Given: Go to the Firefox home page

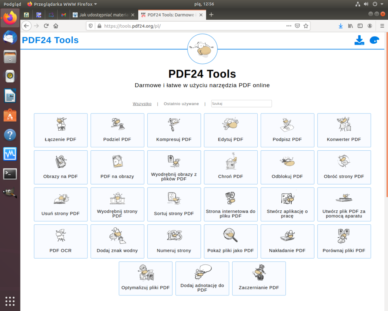Looking at the screenshot, I should tap(56, 26).
